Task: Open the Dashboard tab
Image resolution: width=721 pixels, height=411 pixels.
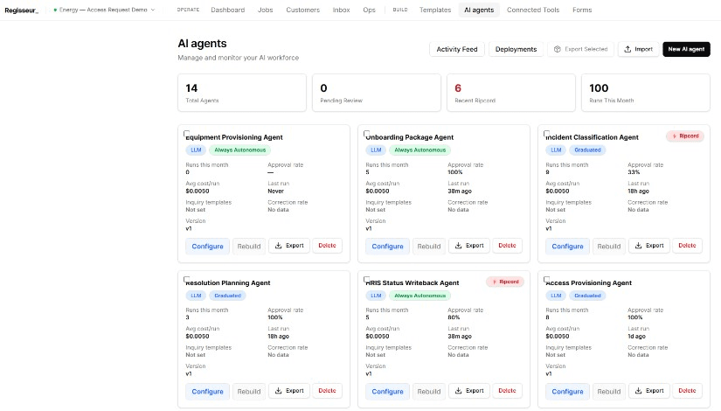Action: (227, 10)
